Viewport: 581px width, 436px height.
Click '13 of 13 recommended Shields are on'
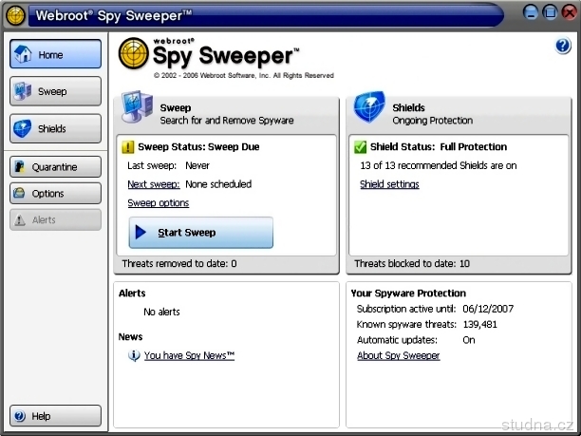[439, 165]
